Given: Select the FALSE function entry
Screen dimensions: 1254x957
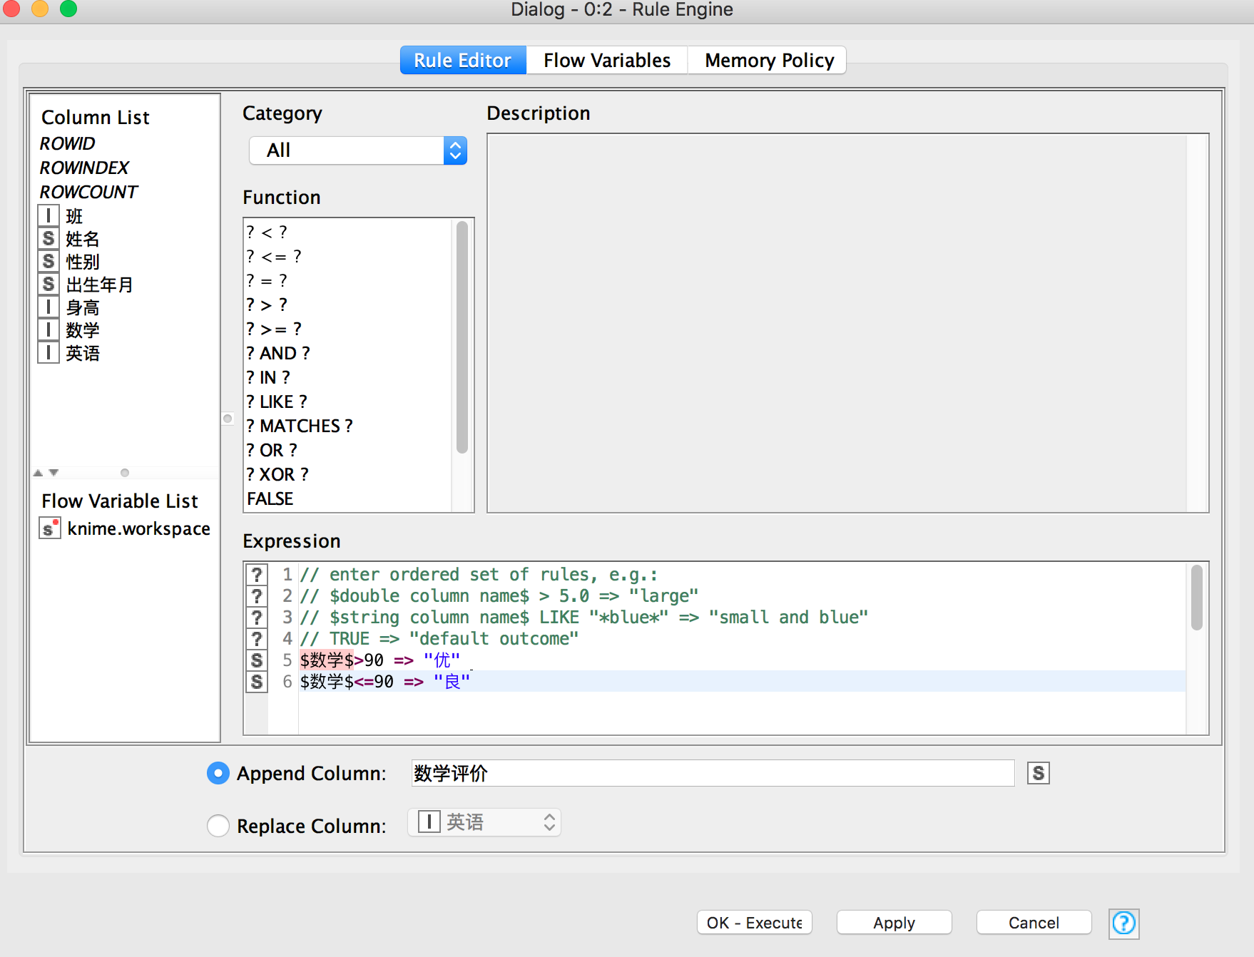Looking at the screenshot, I should [270, 498].
